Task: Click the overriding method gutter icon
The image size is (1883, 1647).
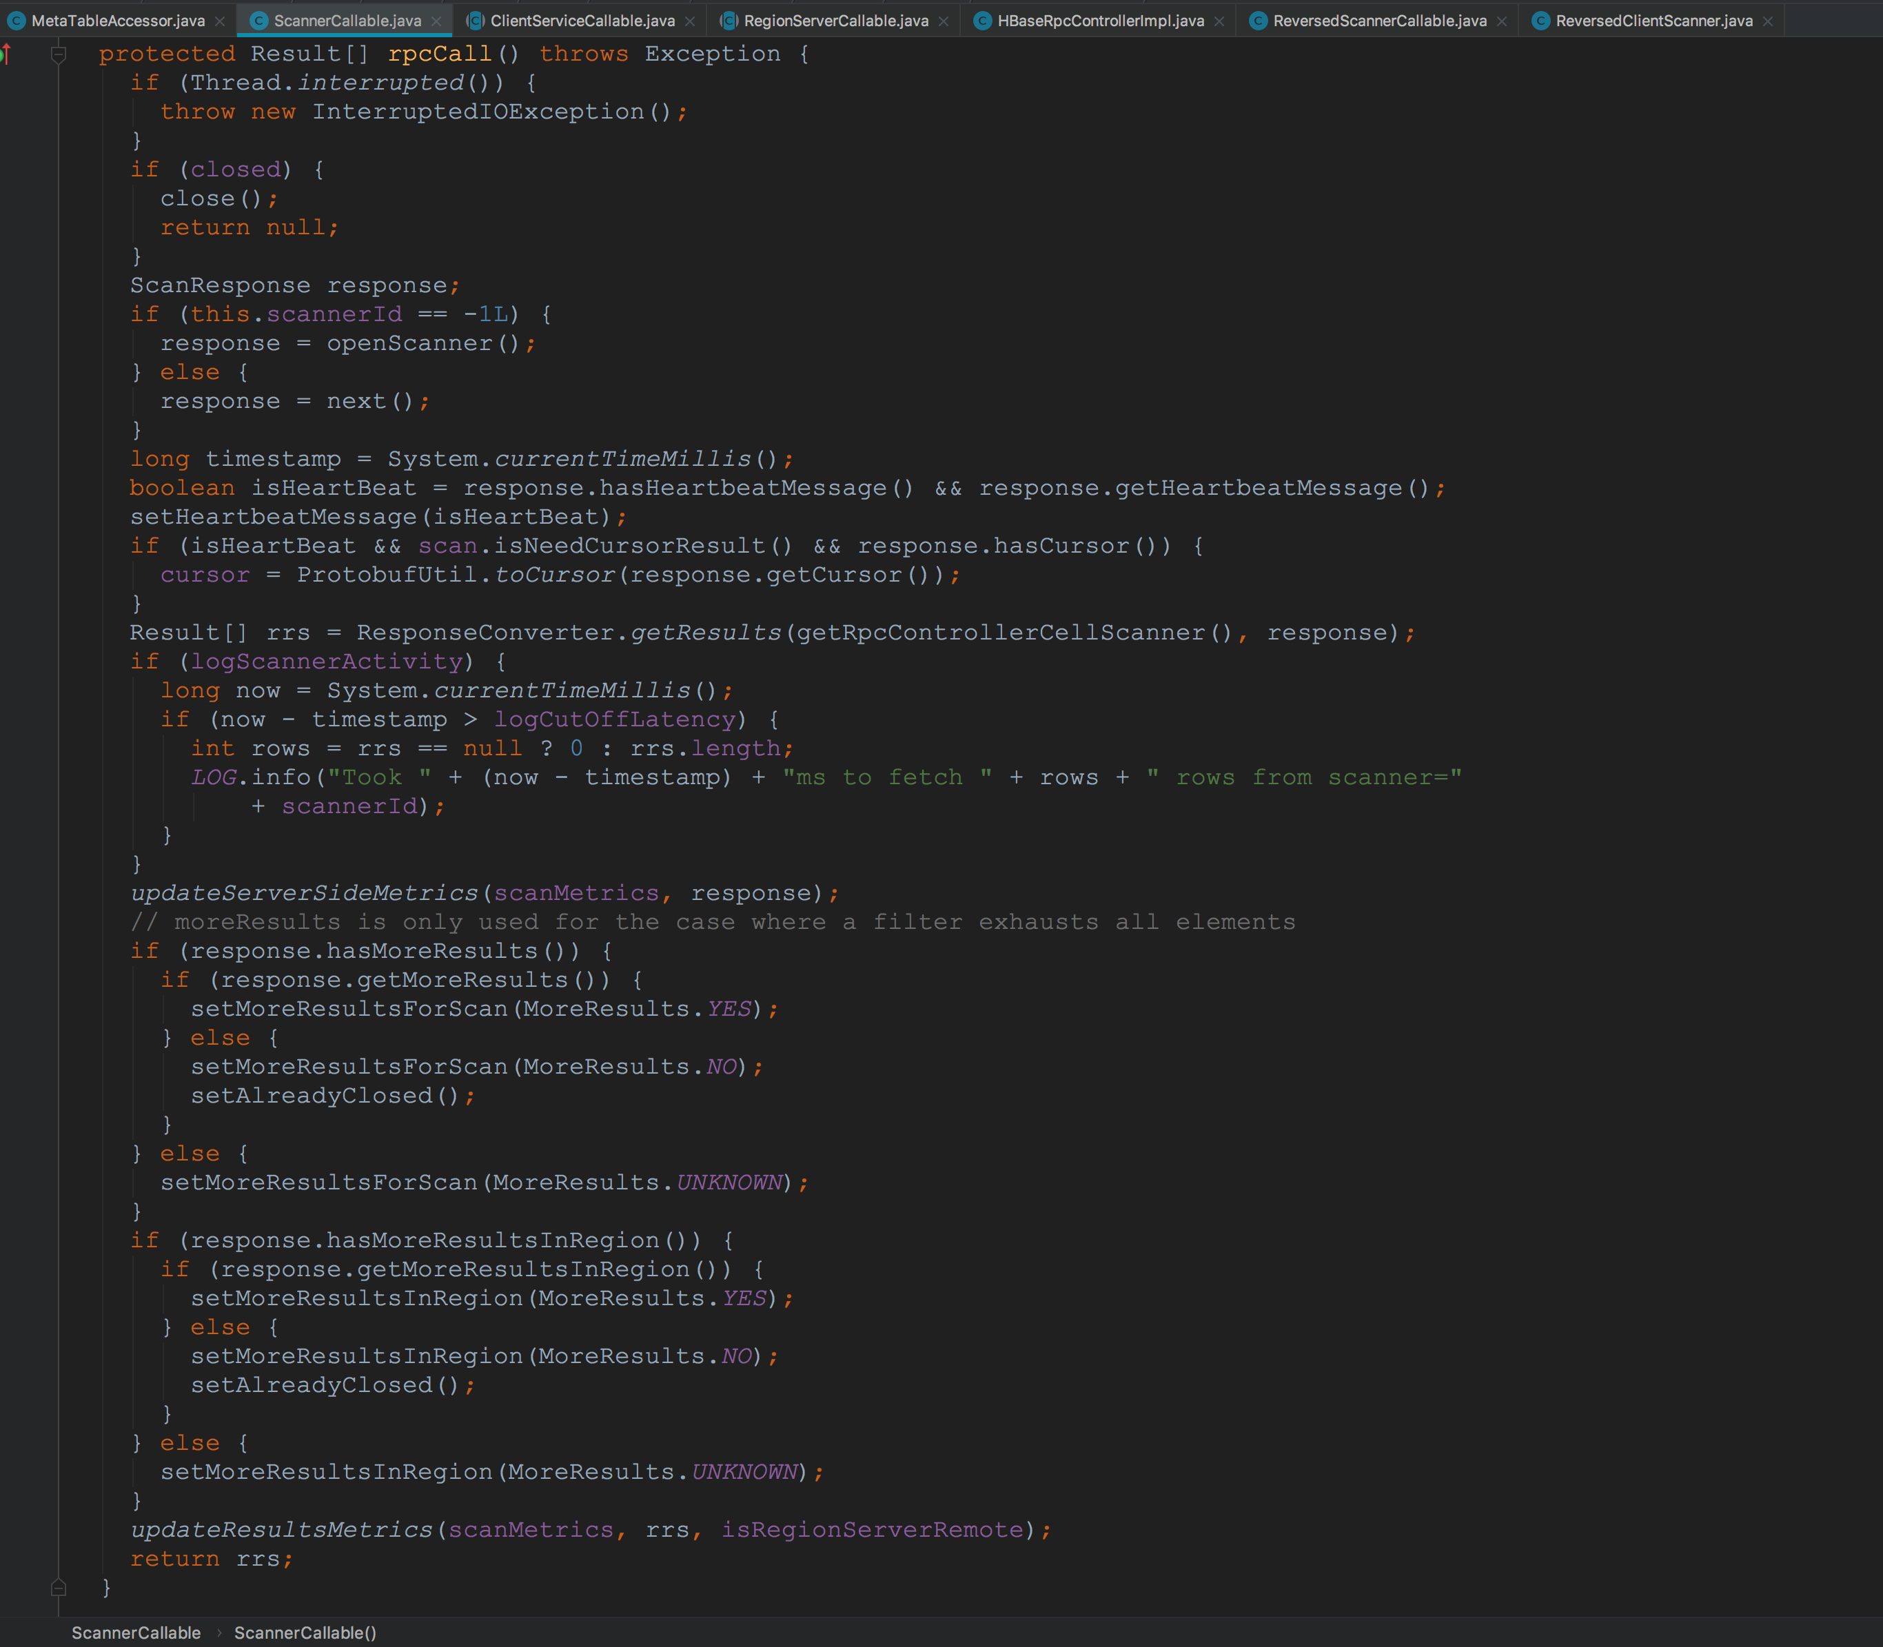Action: (6, 54)
